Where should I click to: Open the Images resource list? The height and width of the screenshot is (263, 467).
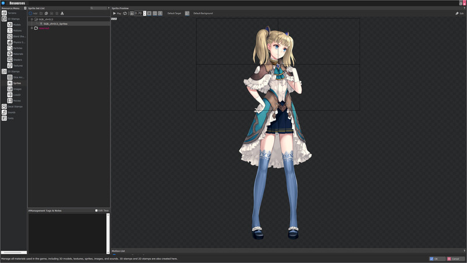14,89
